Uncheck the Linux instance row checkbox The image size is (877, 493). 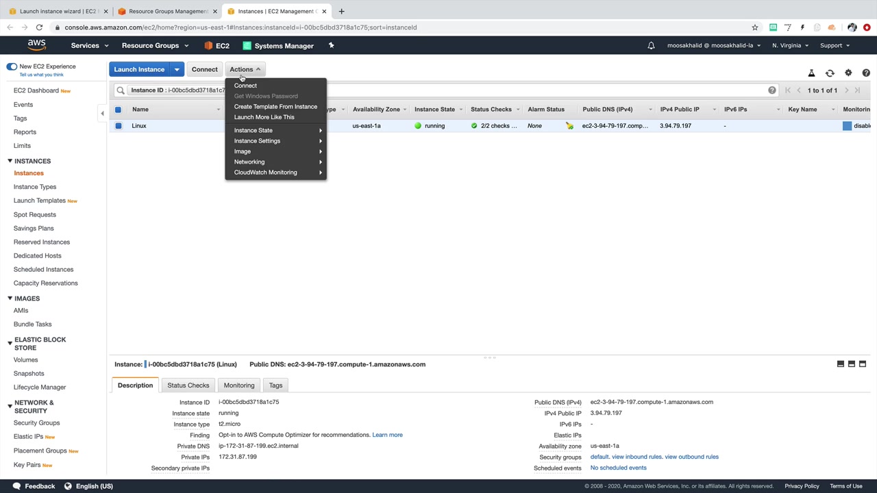pyautogui.click(x=119, y=126)
